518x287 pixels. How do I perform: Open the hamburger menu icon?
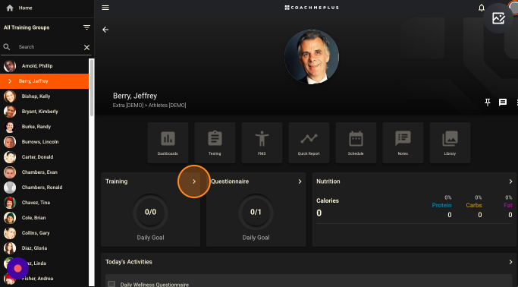(x=105, y=8)
